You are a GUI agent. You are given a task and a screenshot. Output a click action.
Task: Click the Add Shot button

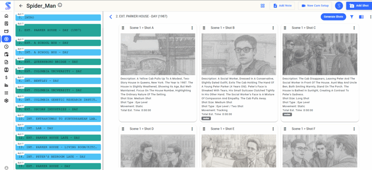tap(359, 6)
